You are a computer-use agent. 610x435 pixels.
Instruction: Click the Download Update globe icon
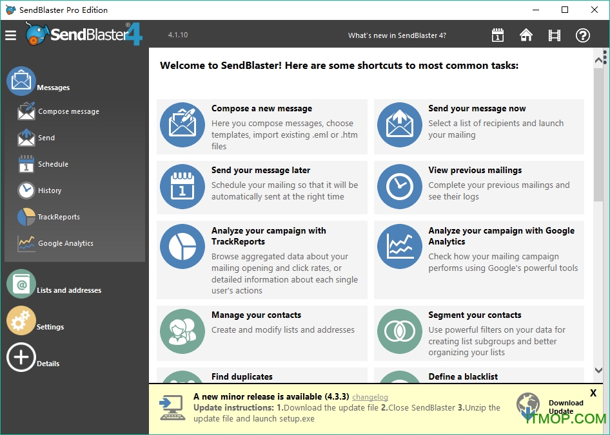point(528,407)
